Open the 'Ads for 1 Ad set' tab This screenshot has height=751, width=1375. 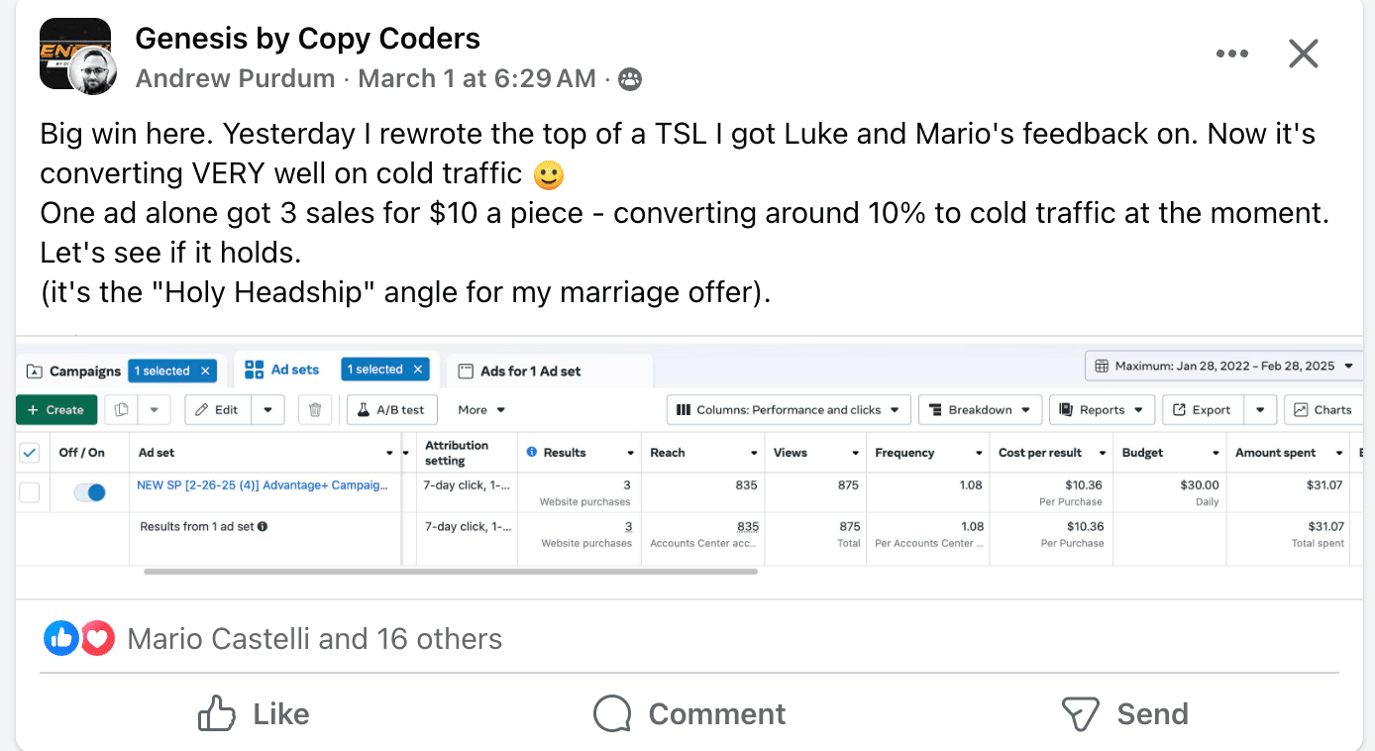[530, 372]
